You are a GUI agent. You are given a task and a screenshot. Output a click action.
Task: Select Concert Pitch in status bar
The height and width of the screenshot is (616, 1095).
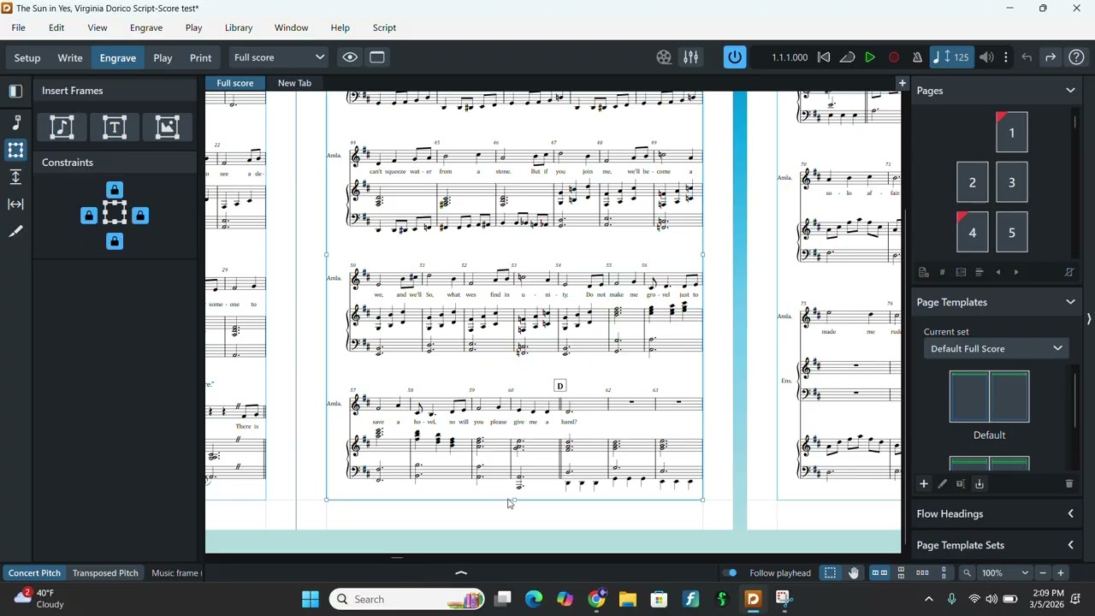pos(34,573)
